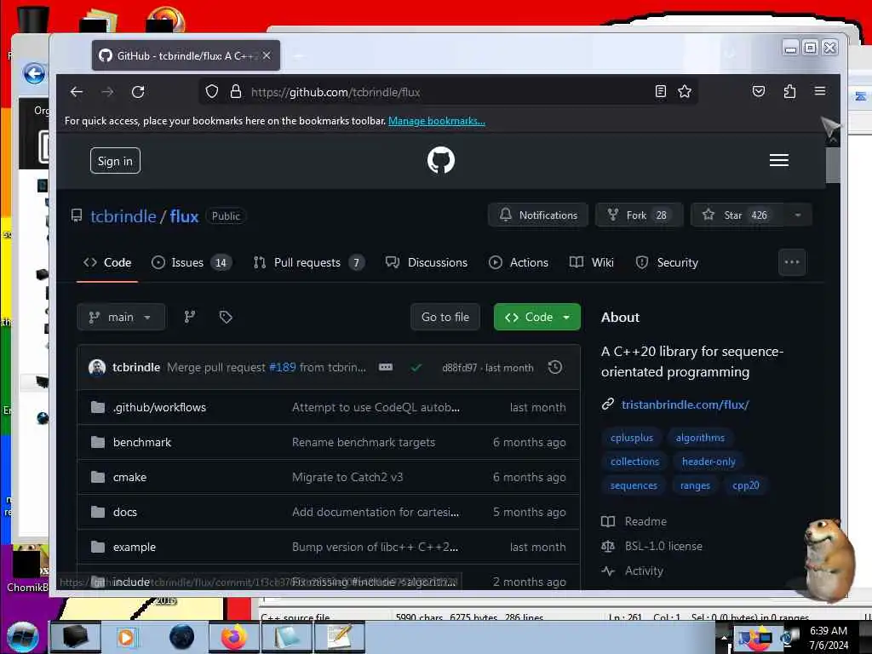Click Firefox icon in taskbar
The image size is (872, 654).
[x=233, y=637]
